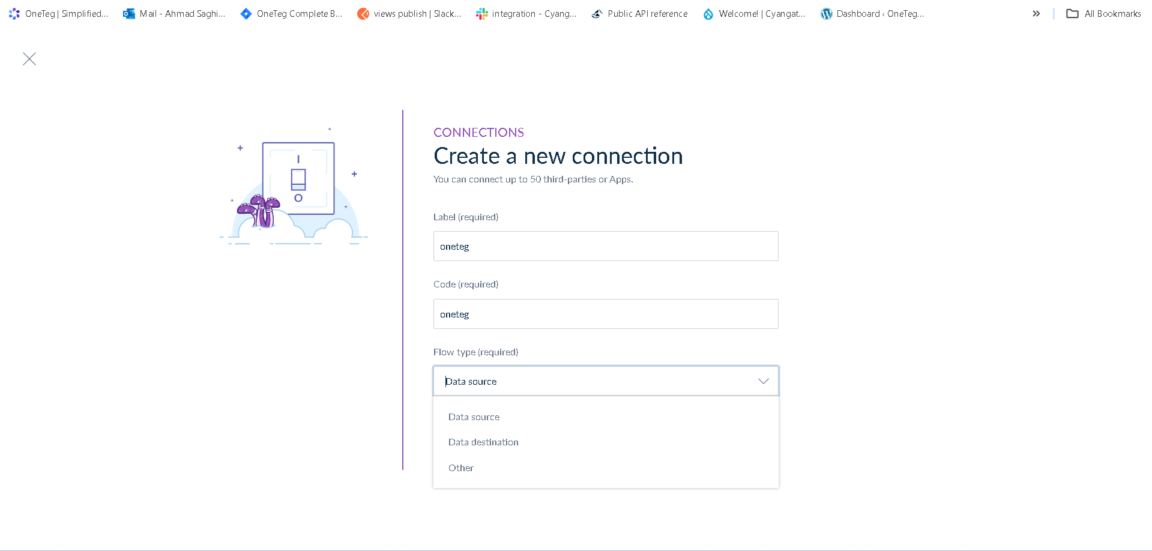The width and height of the screenshot is (1152, 551).
Task: Select Data source from the list
Action: 474,417
